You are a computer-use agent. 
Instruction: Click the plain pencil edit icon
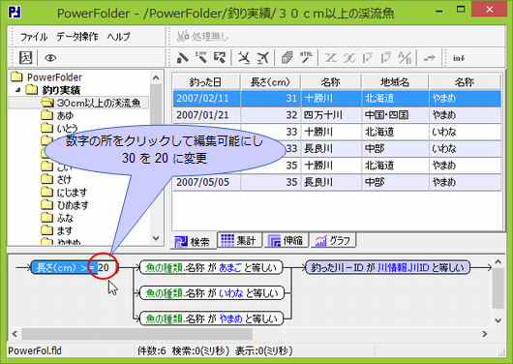[x=183, y=58]
